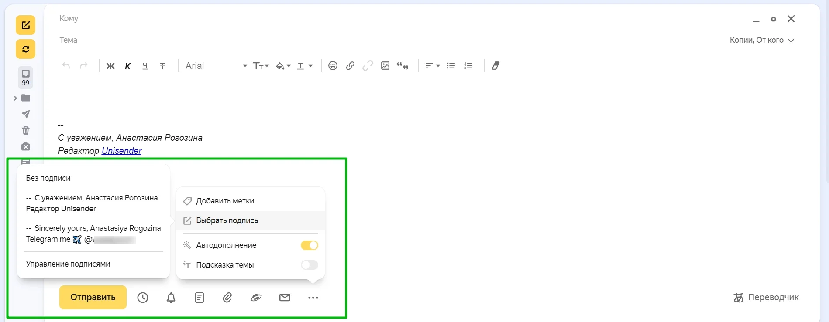The image size is (829, 322).
Task: Toggle bold formatting (Ж)
Action: click(110, 66)
